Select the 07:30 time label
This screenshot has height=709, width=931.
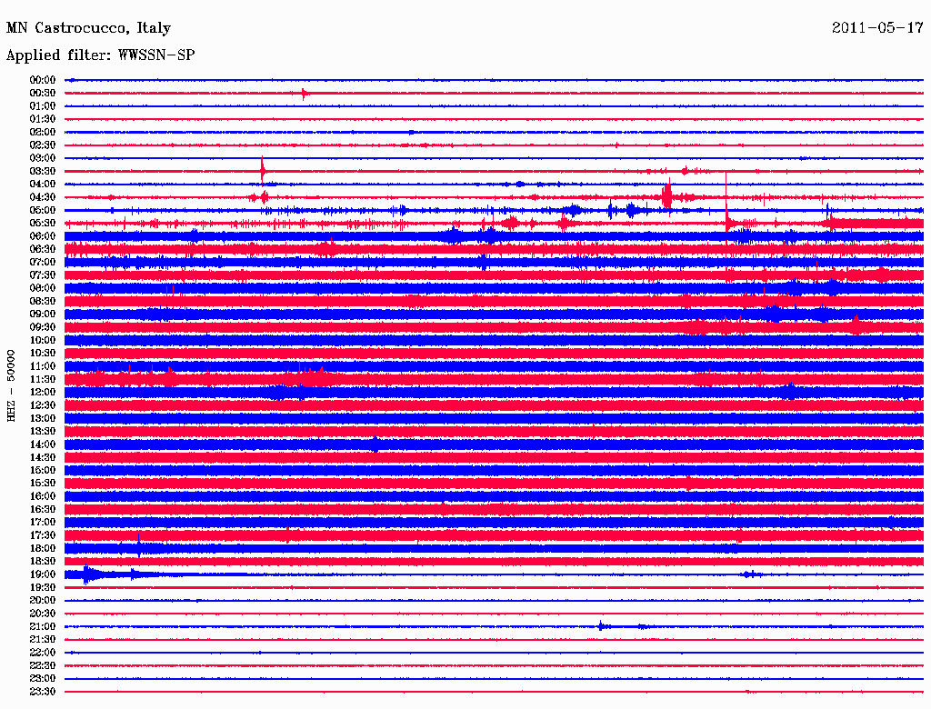click(x=43, y=275)
